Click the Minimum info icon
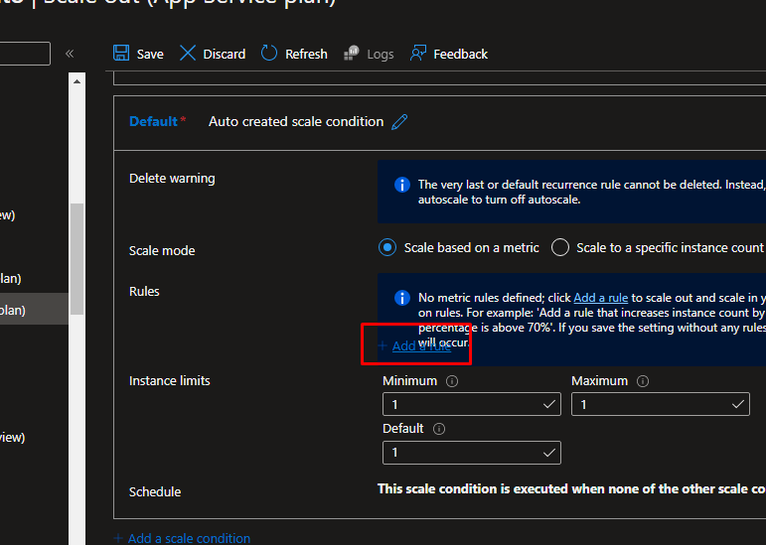 point(452,381)
